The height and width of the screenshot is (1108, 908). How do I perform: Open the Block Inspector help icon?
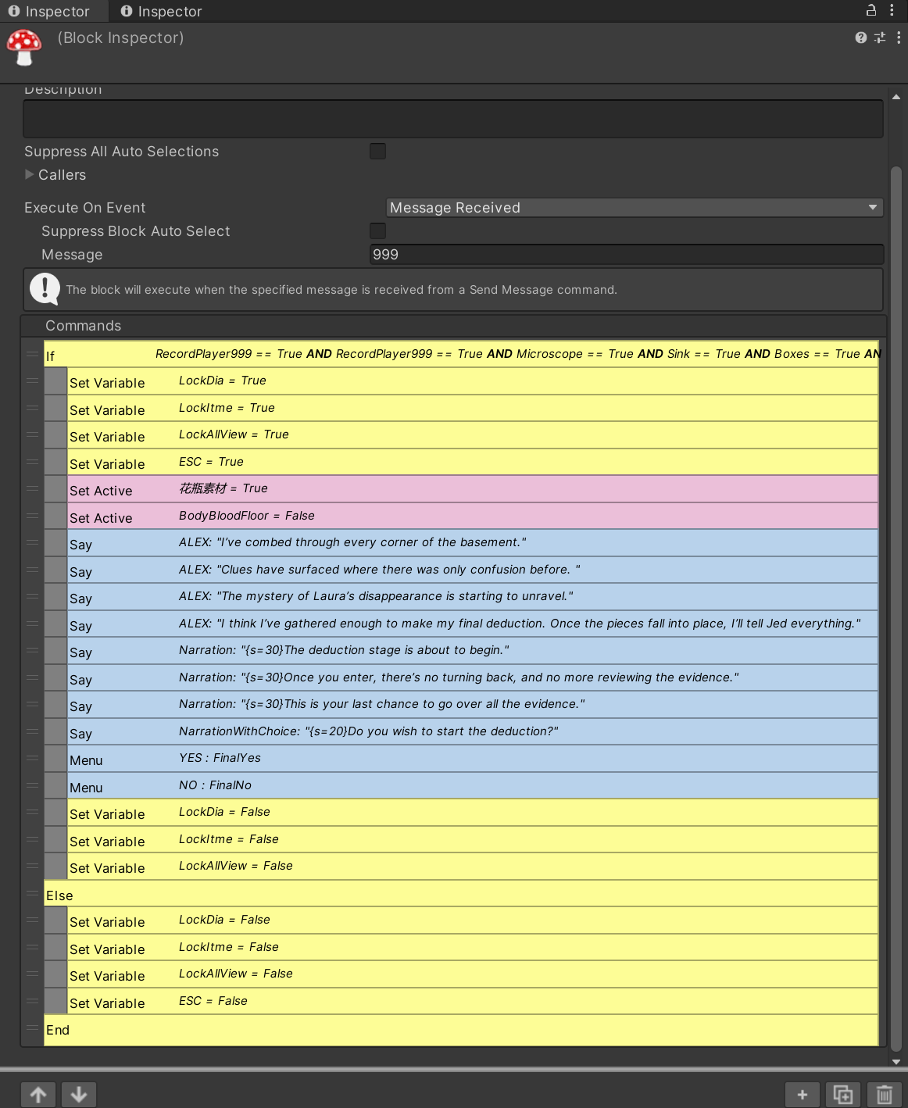tap(861, 38)
